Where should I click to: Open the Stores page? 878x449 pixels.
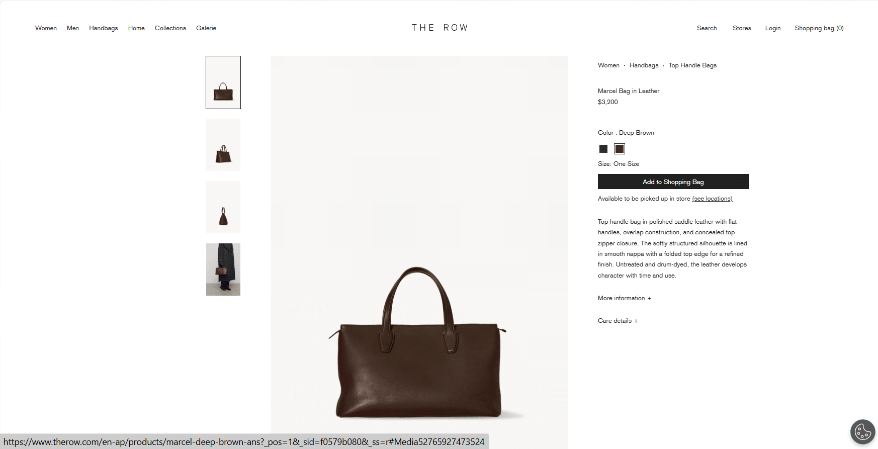pyautogui.click(x=742, y=28)
